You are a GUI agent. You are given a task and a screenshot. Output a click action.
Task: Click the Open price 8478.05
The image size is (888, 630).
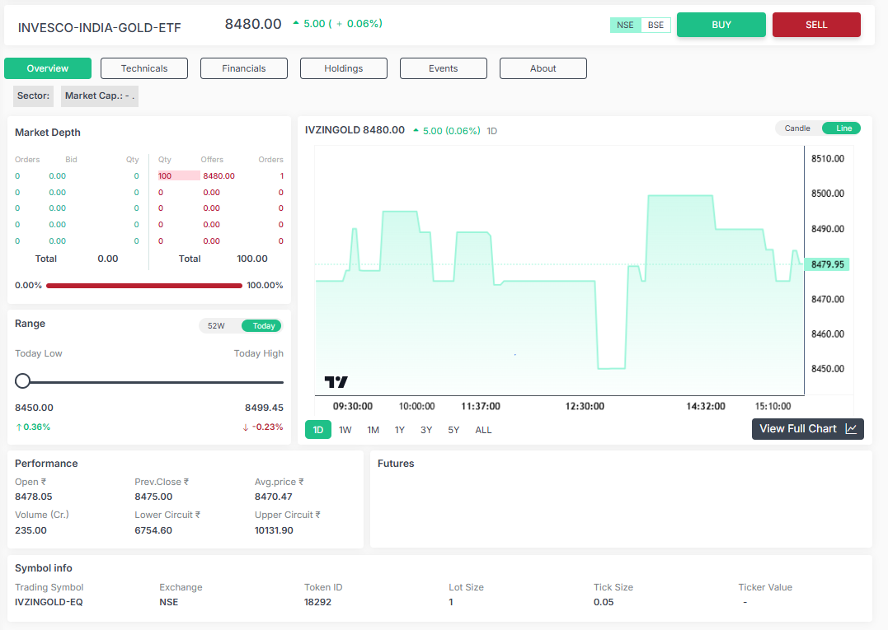[34, 497]
